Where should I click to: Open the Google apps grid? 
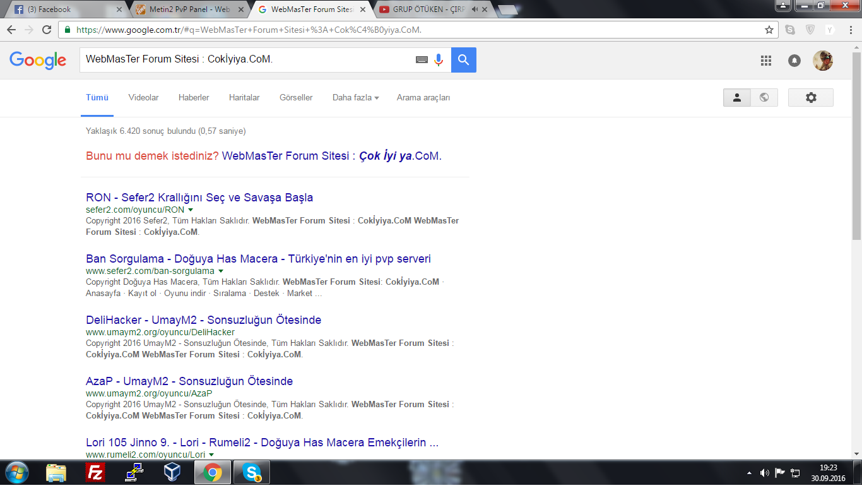tap(766, 61)
